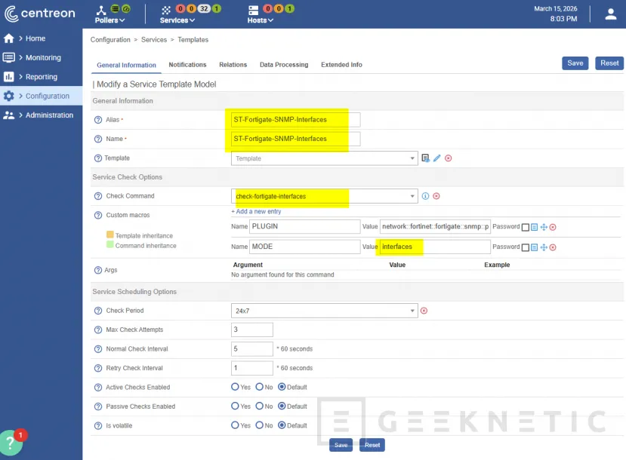Click the info icon next to Check Command
The height and width of the screenshot is (460, 626).
click(425, 196)
